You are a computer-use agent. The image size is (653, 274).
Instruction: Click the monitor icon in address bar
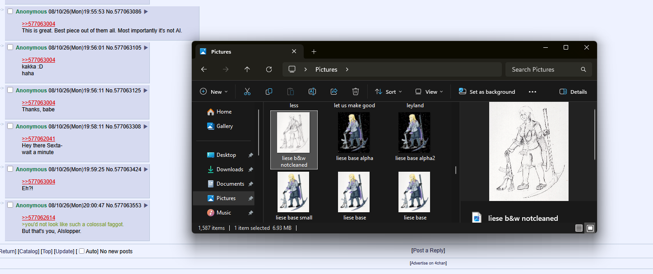coord(292,69)
